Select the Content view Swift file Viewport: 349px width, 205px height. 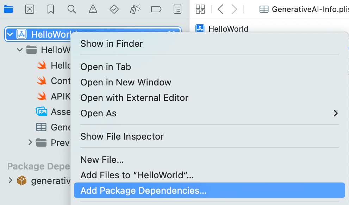coord(54,81)
